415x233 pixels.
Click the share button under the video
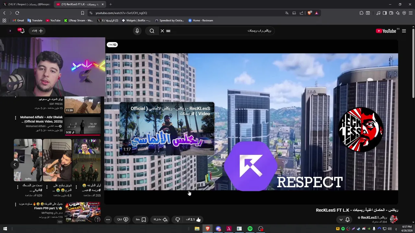click(x=160, y=219)
